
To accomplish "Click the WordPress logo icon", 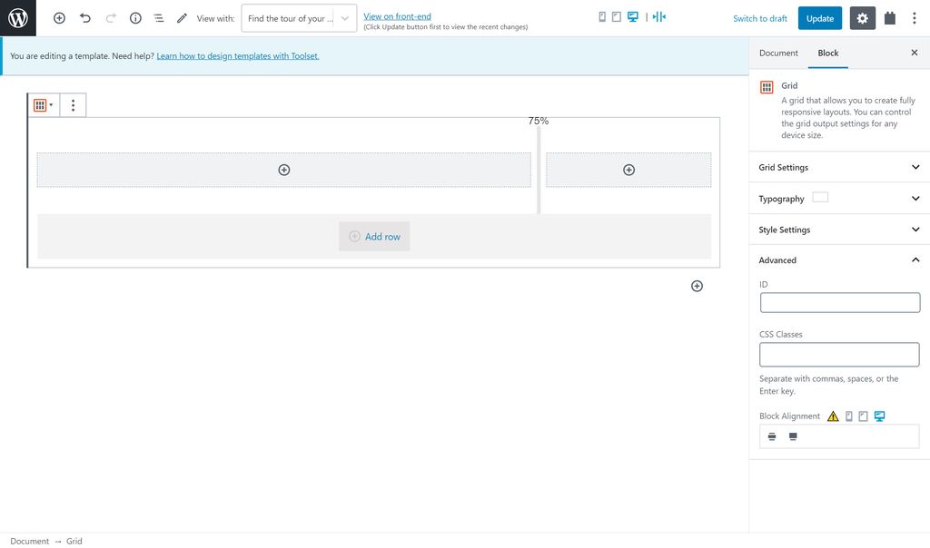I will coord(18,18).
